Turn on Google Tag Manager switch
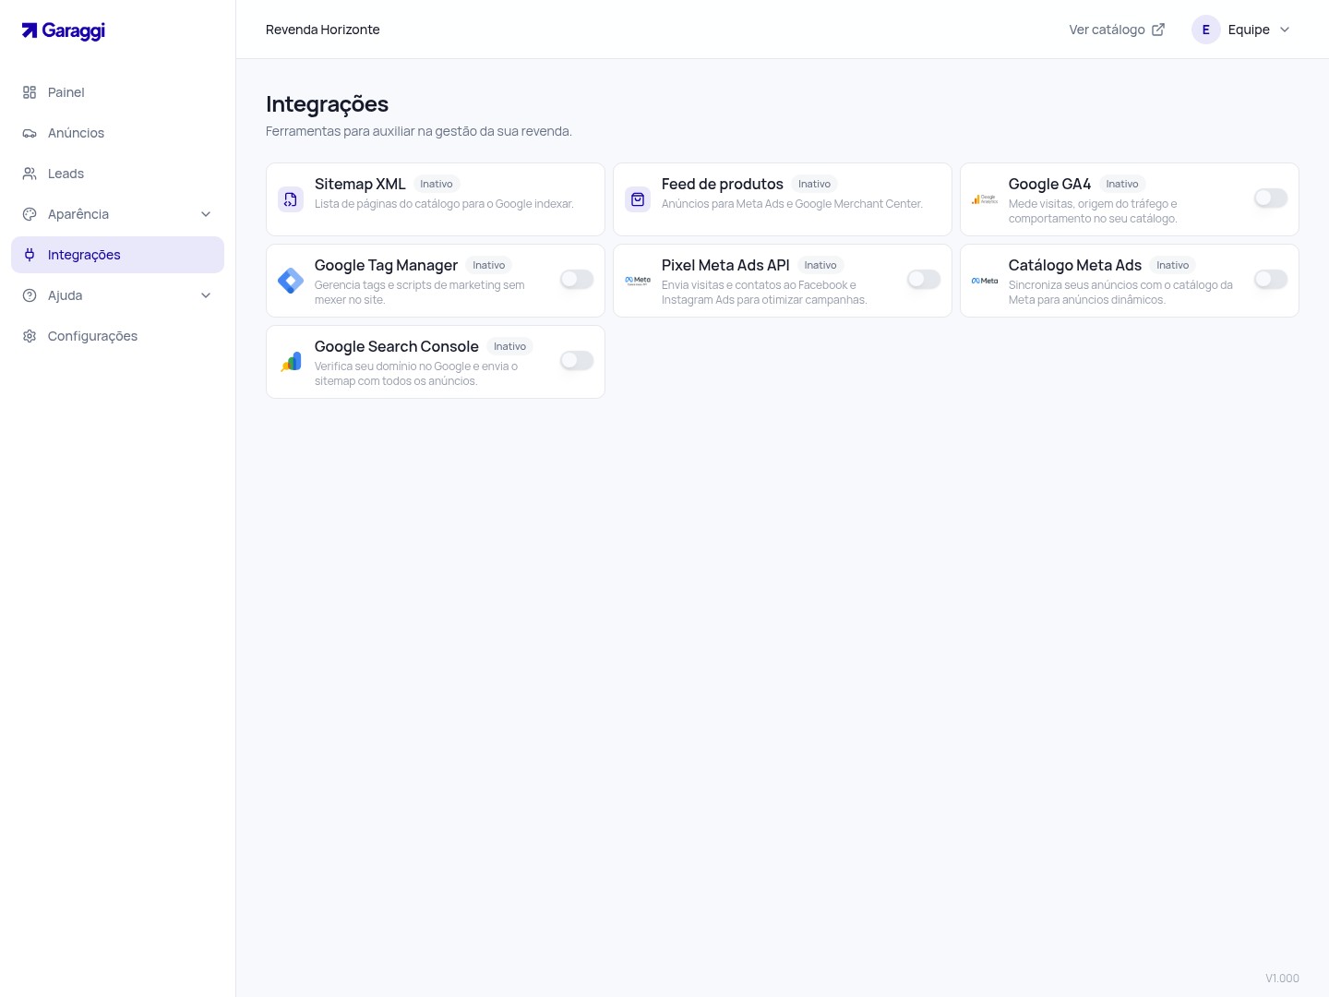Viewport: 1329px width, 997px height. tap(577, 280)
